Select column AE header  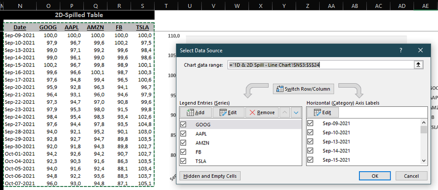[425, 6]
